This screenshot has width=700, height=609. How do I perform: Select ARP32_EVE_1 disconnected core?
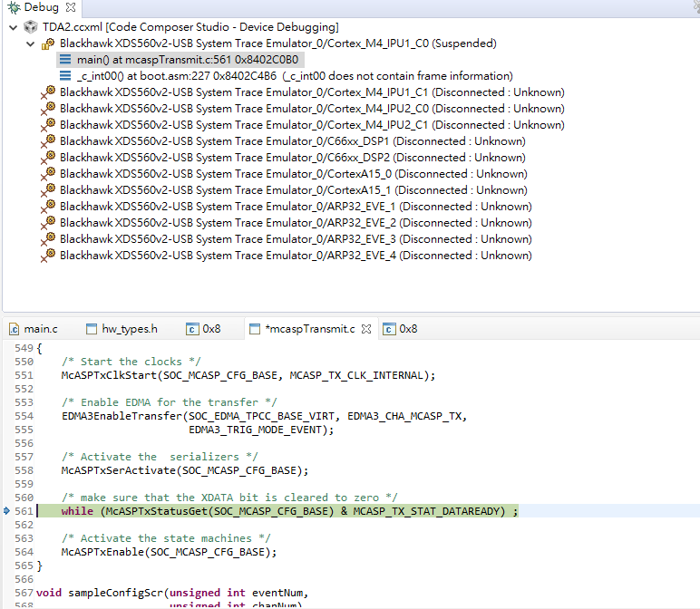pos(296,207)
